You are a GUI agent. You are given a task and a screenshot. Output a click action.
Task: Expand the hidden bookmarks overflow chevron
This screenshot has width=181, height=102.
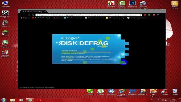coord(161,18)
